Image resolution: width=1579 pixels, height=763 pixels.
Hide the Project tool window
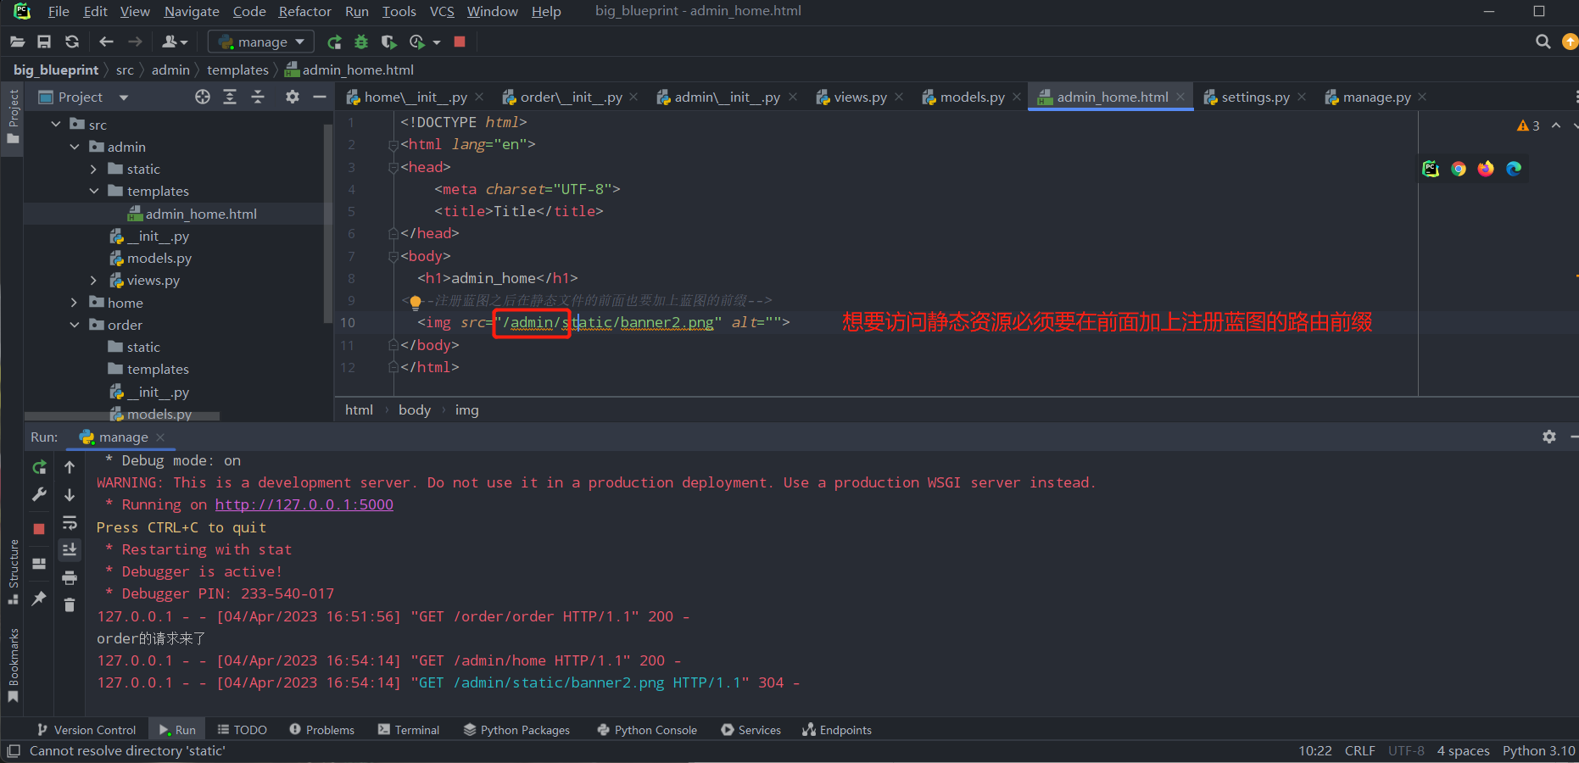(320, 97)
